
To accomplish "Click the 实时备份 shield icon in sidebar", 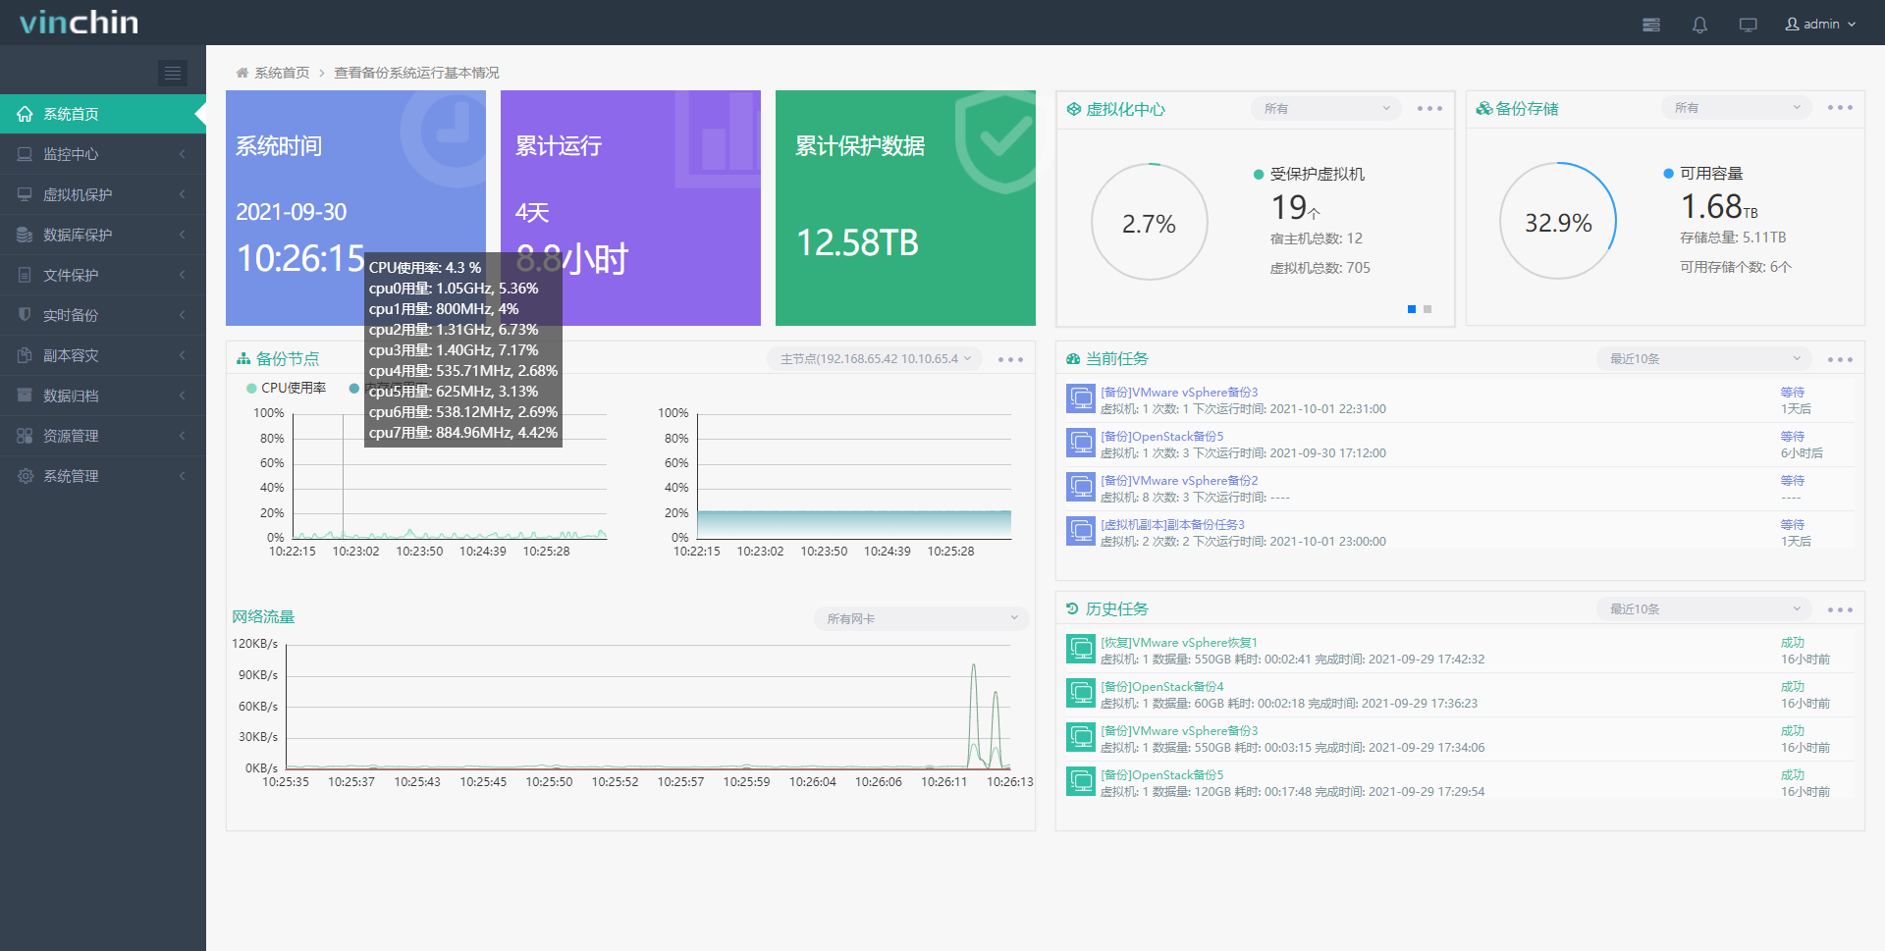I will (x=25, y=315).
